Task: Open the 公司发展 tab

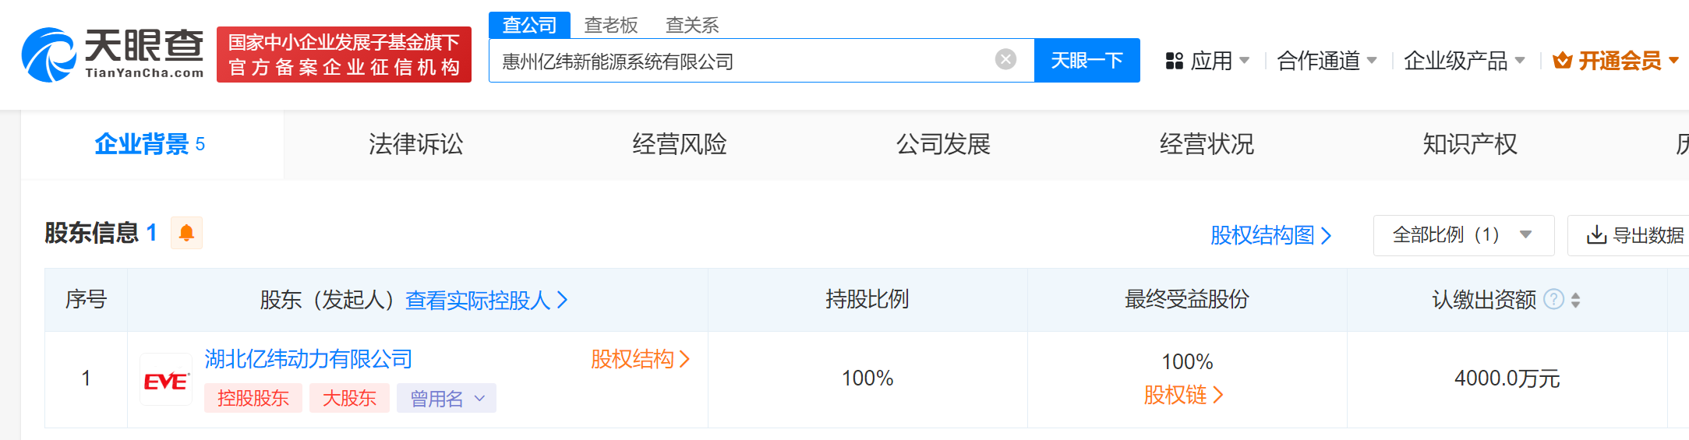Action: [943, 144]
